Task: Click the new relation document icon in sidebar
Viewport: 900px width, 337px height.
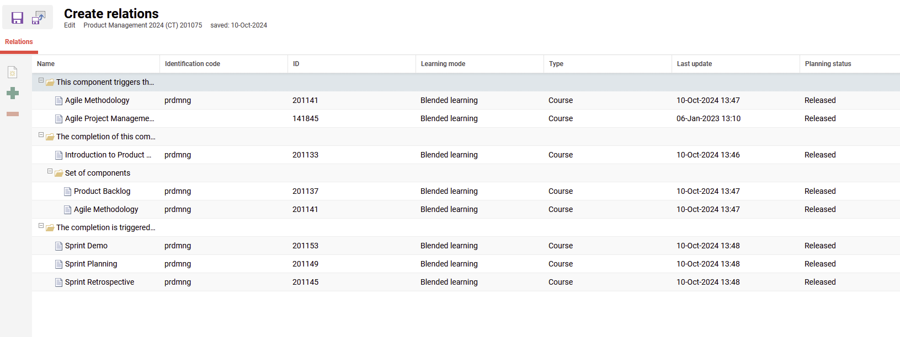Action: pyautogui.click(x=13, y=72)
